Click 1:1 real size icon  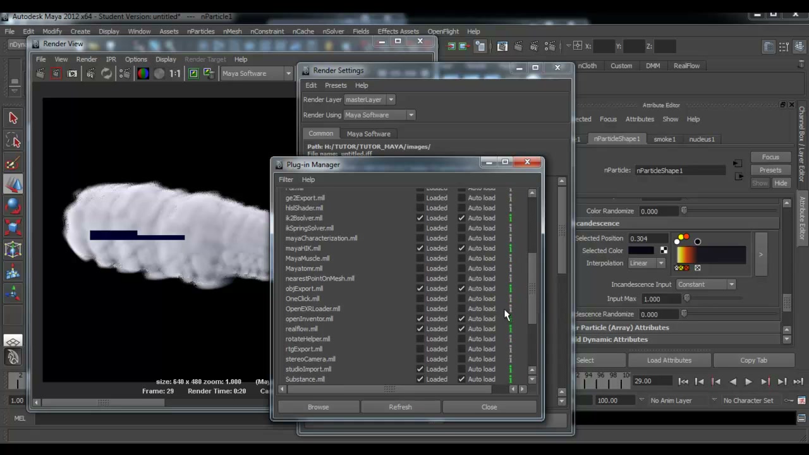coord(175,73)
